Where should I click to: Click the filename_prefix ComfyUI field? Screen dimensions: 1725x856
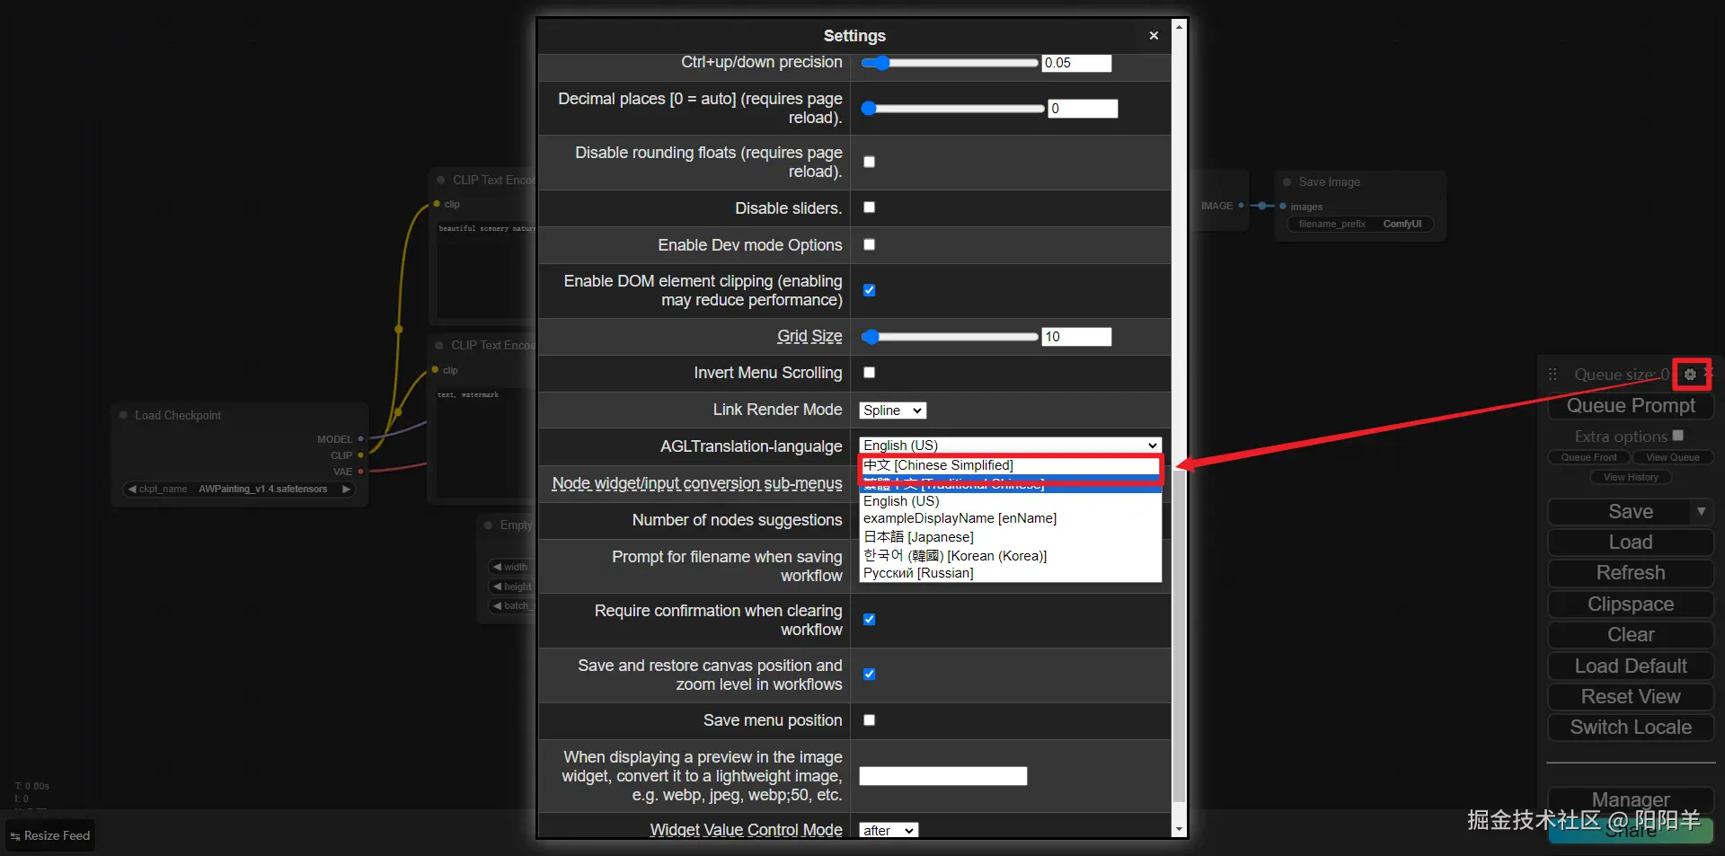pos(1358,224)
